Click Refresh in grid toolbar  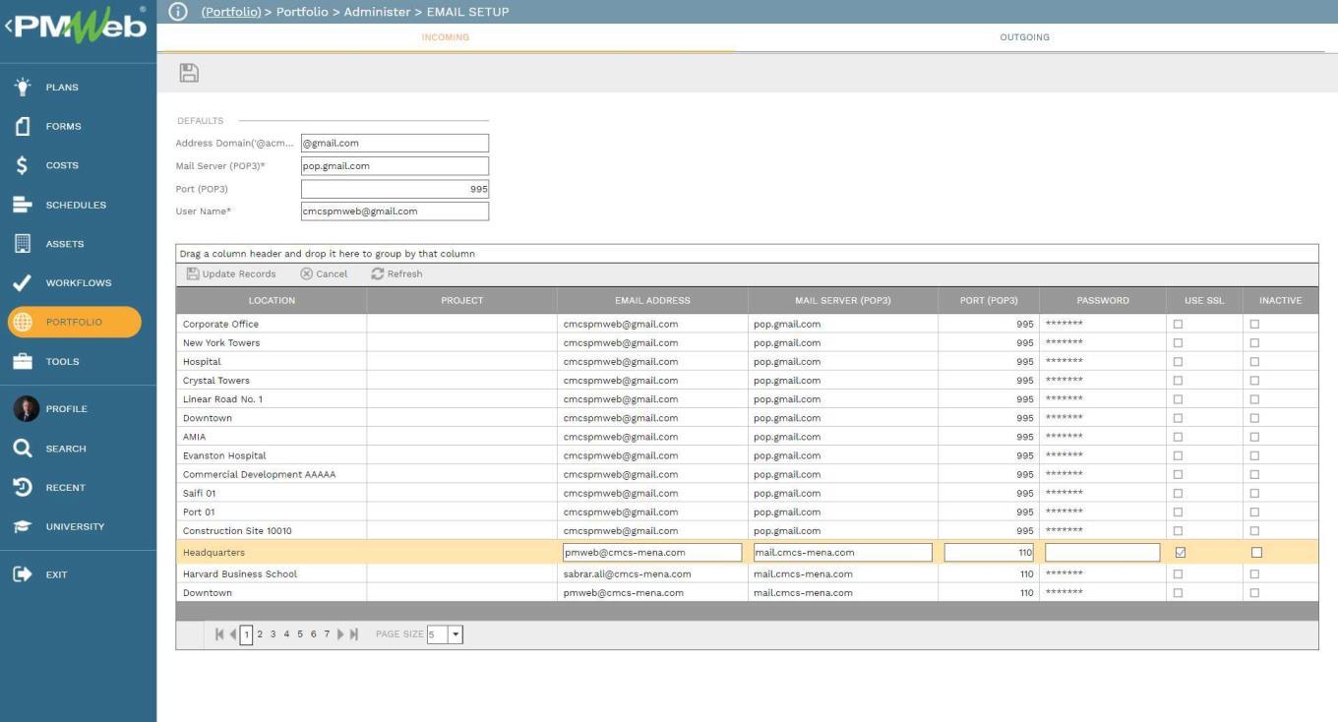pyautogui.click(x=396, y=274)
